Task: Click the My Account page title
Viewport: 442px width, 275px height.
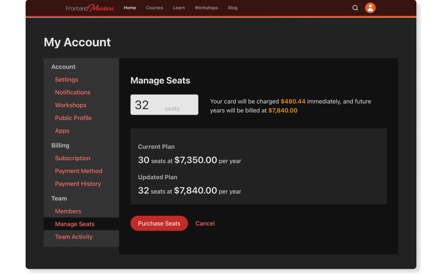Action: (x=77, y=42)
